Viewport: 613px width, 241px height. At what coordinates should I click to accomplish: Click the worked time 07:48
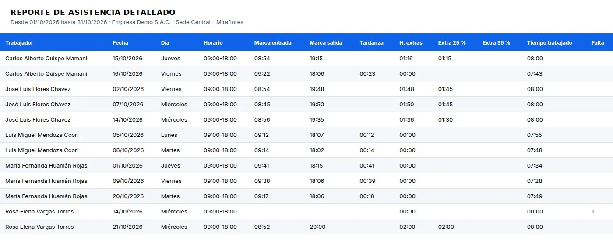point(535,150)
